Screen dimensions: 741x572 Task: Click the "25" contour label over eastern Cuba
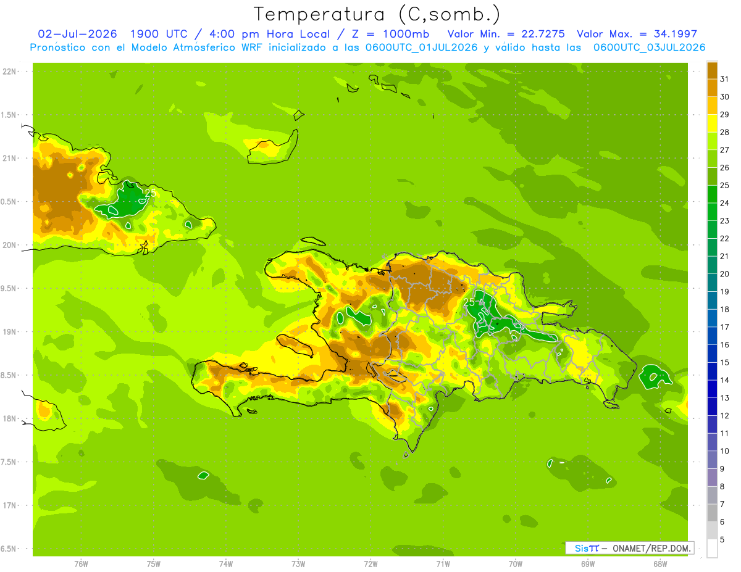pos(150,193)
